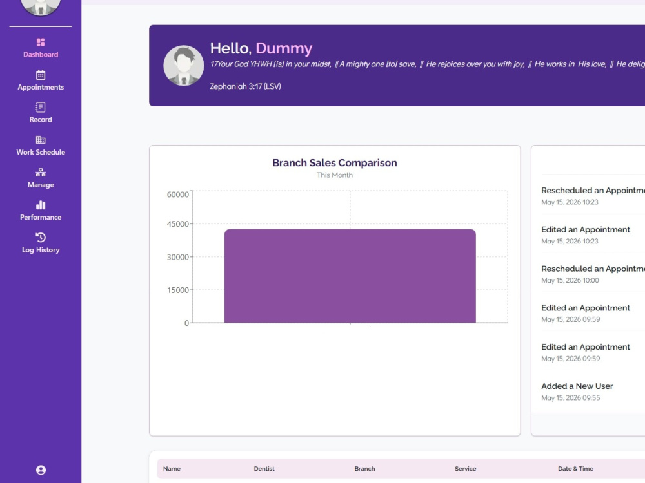Viewport: 645px width, 483px height.
Task: View the Log History menu label
Action: pyautogui.click(x=41, y=250)
